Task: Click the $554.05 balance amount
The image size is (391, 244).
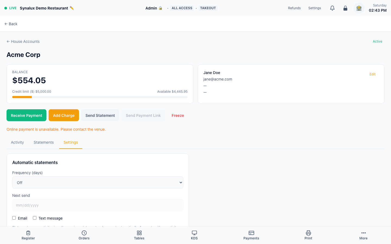Action: point(29,81)
